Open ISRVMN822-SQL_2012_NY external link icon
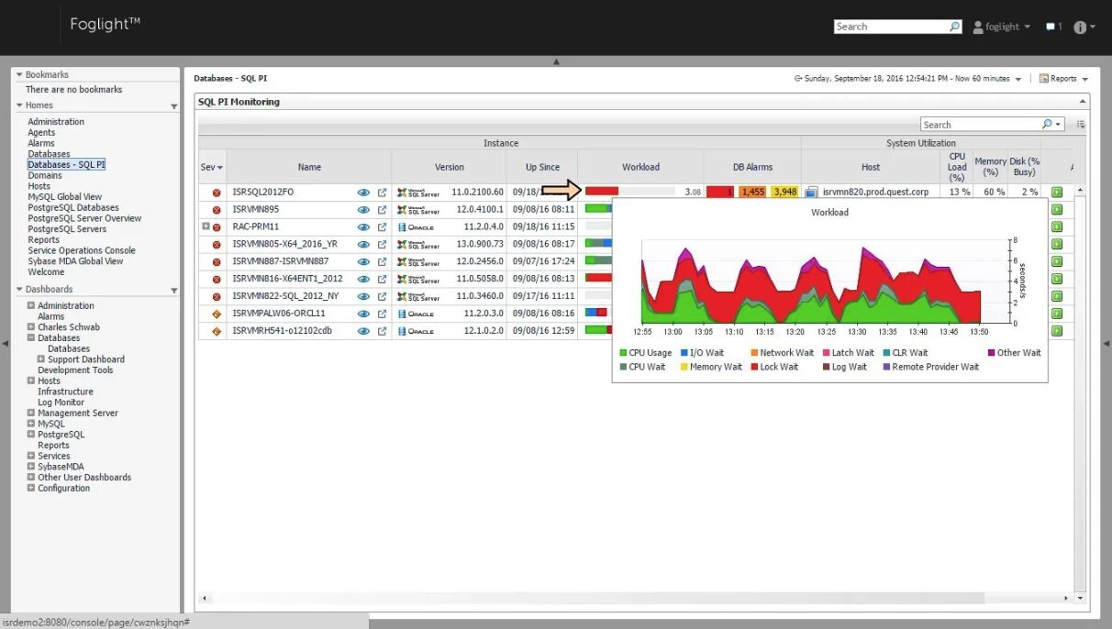This screenshot has width=1112, height=629. [x=382, y=296]
